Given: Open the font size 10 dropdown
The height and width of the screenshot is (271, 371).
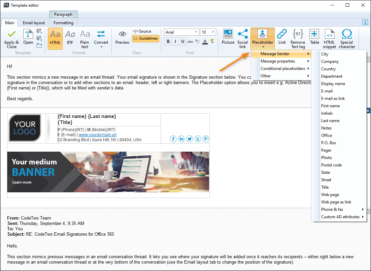Looking at the screenshot, I should pos(208,32).
